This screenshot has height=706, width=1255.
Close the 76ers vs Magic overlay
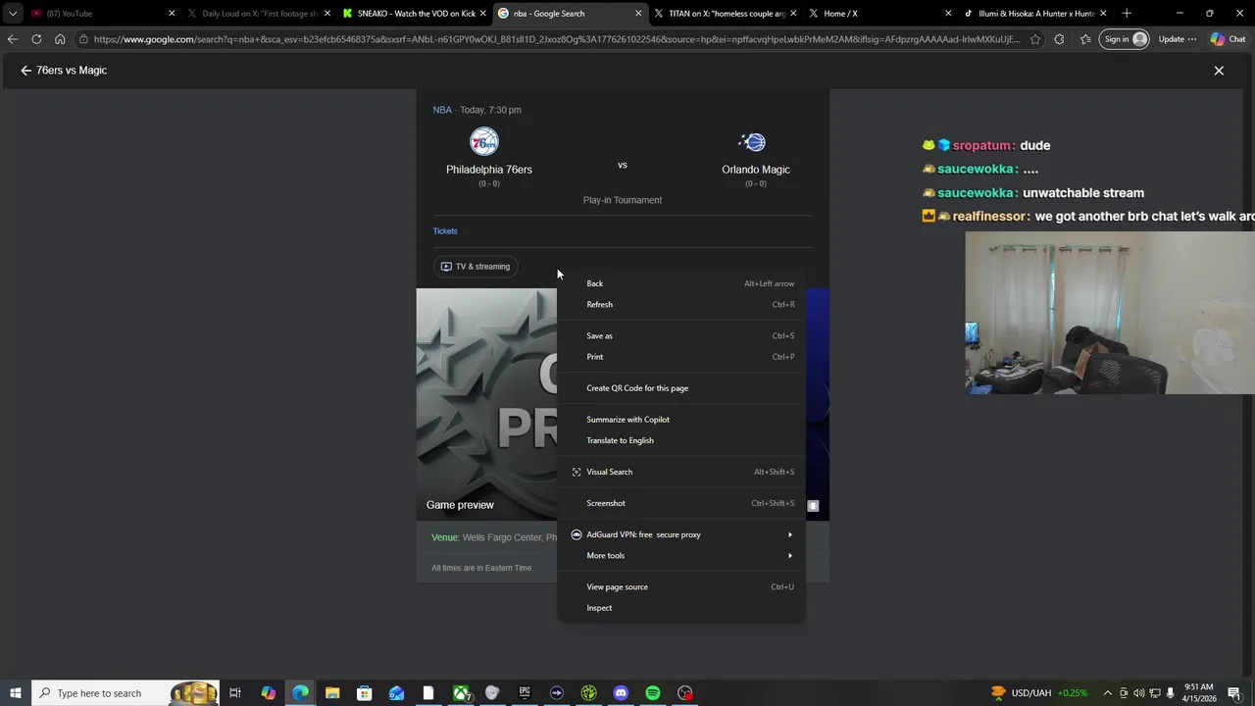[1219, 71]
